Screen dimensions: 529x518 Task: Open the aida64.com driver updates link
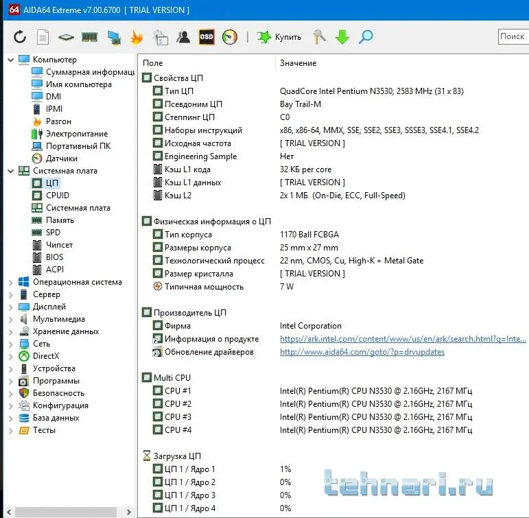pyautogui.click(x=362, y=352)
